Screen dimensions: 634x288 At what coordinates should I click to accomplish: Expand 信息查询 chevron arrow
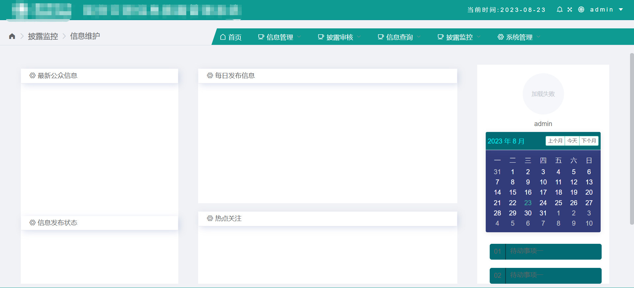pos(419,37)
